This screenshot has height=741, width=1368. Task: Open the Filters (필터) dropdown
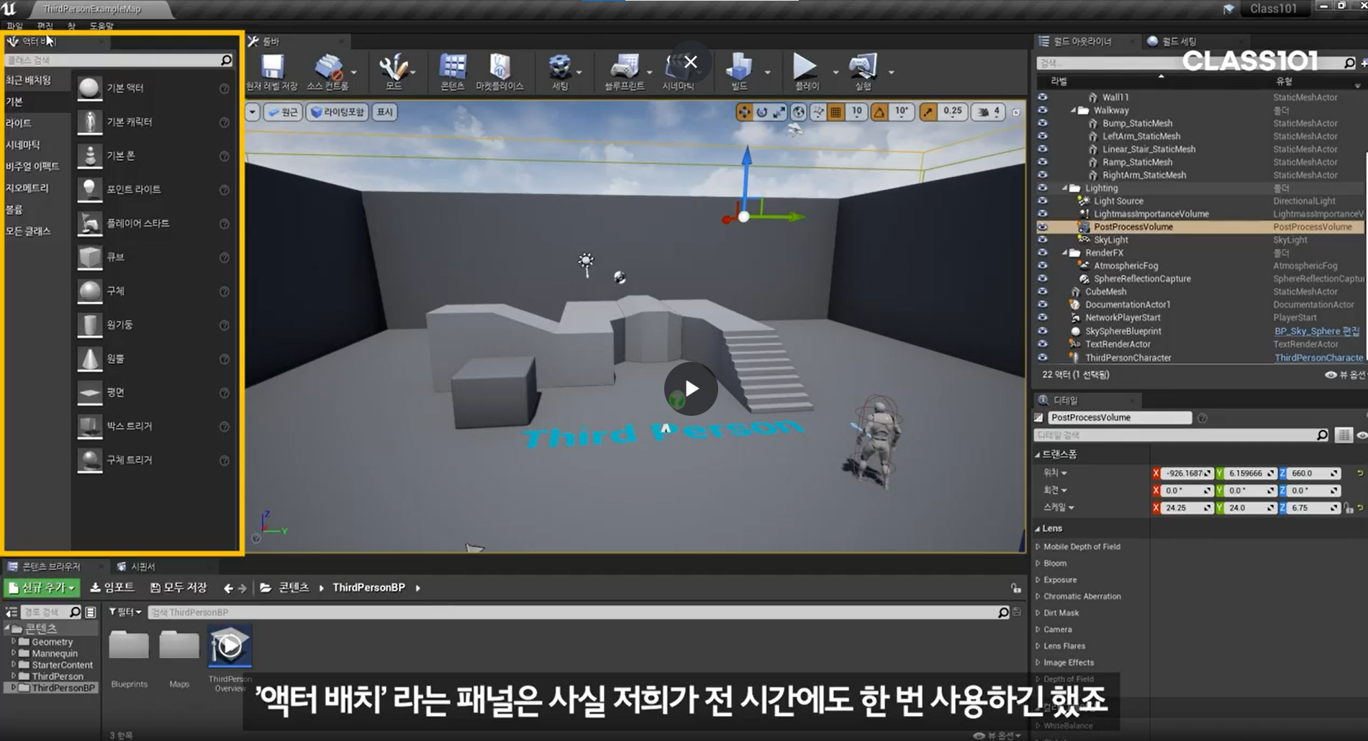pos(125,612)
